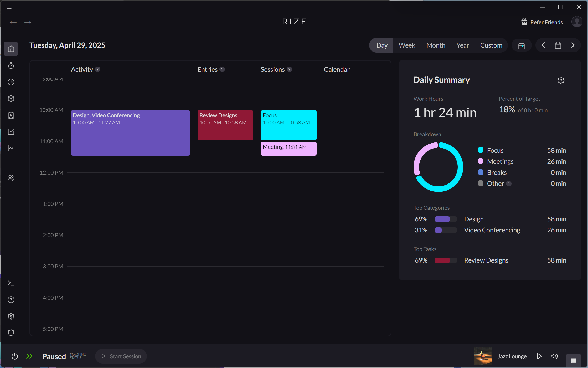Switch to the Month view tab
This screenshot has width=588, height=368.
click(x=436, y=45)
